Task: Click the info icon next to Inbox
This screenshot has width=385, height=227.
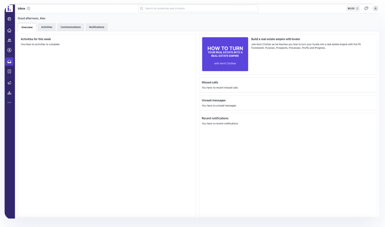Action: point(28,8)
